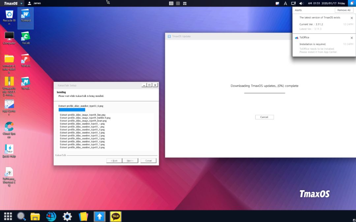Open the web browser globe icon
356x222 pixels.
click(x=51, y=216)
